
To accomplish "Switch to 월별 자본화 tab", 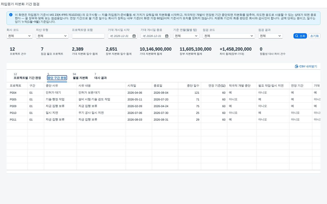I will coord(80,78).
